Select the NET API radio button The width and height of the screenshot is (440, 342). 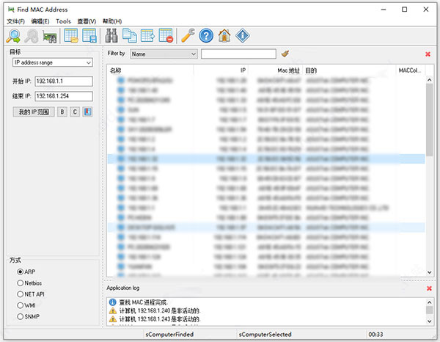tap(21, 294)
